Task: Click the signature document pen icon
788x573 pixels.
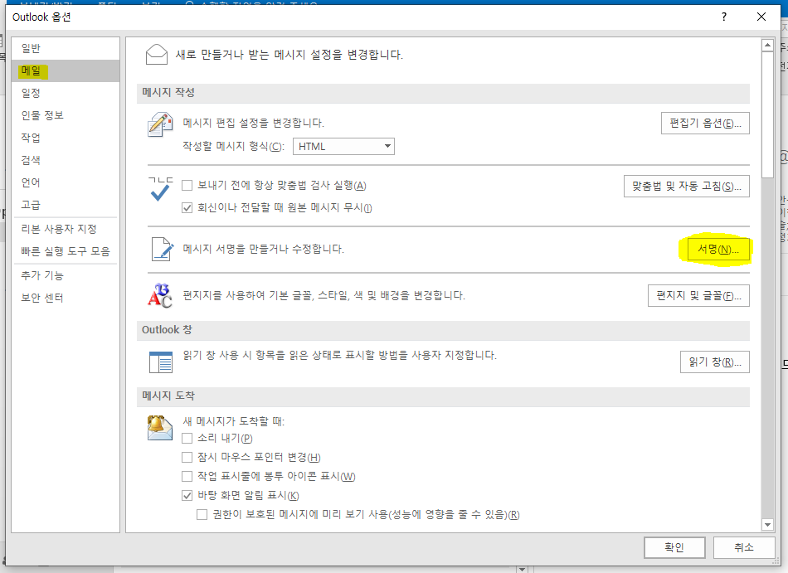Action: 162,249
